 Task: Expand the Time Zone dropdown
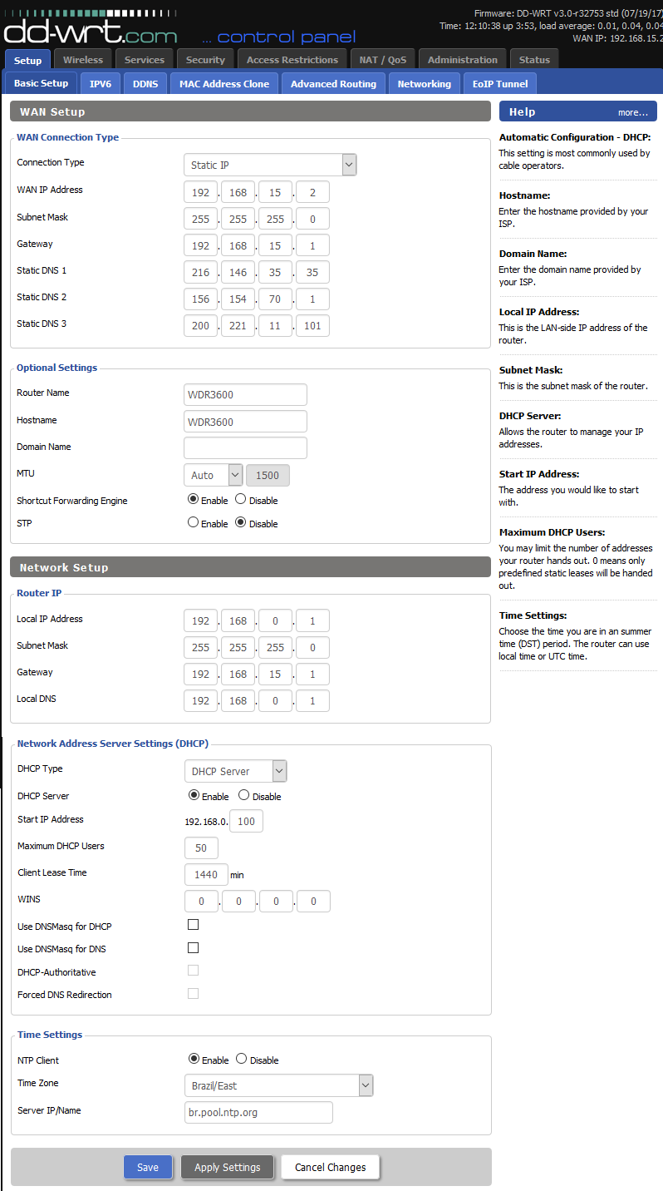pos(278,1085)
